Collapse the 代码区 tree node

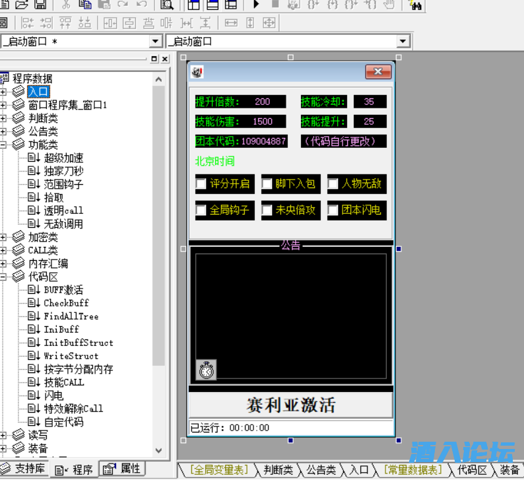click(3, 277)
